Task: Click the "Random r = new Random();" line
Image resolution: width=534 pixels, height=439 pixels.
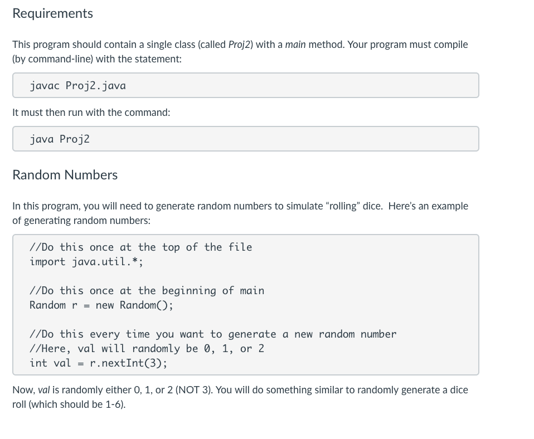Action: 101,305
